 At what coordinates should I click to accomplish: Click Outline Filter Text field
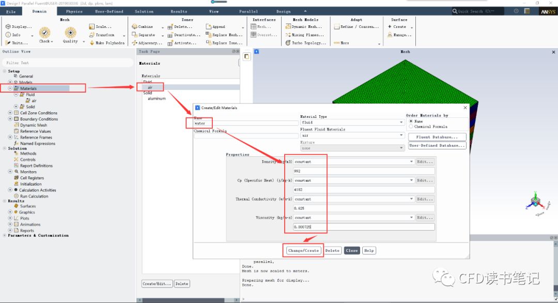68,63
